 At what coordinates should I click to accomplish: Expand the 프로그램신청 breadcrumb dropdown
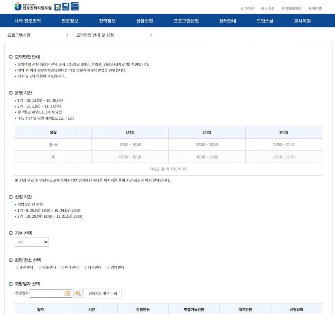(x=38, y=35)
